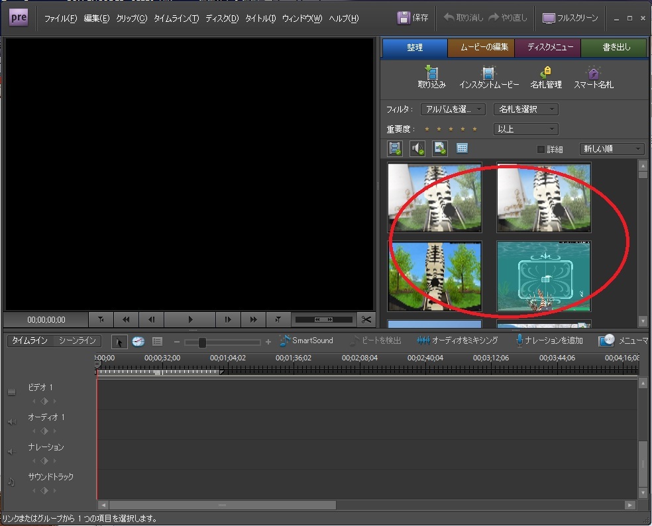Click the timeline zoom slider handle
Screen dimensions: 652x526
point(202,342)
